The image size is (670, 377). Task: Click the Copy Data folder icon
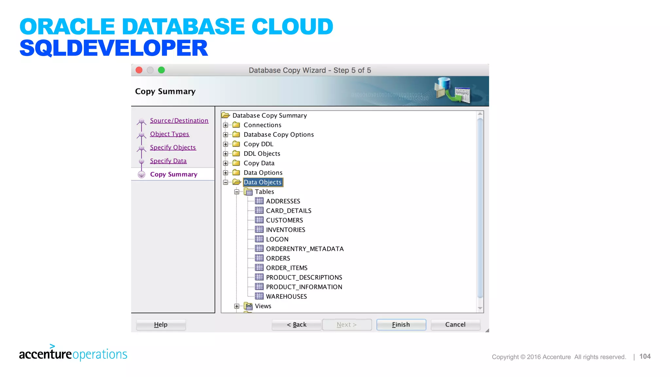coord(236,163)
